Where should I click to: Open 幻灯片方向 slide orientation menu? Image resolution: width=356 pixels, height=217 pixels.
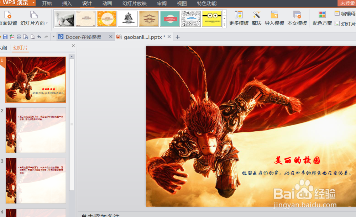tap(34, 18)
